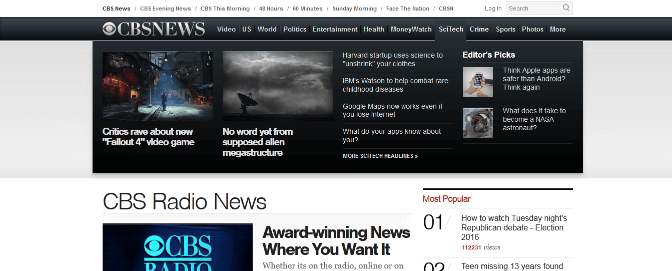
Task: Open CBS Evening News link
Action: click(x=165, y=9)
